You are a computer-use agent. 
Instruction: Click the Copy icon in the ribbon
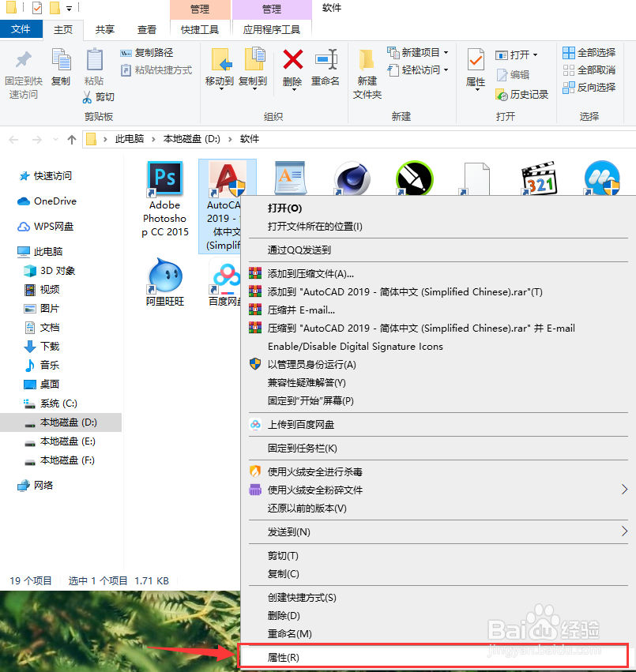(61, 59)
